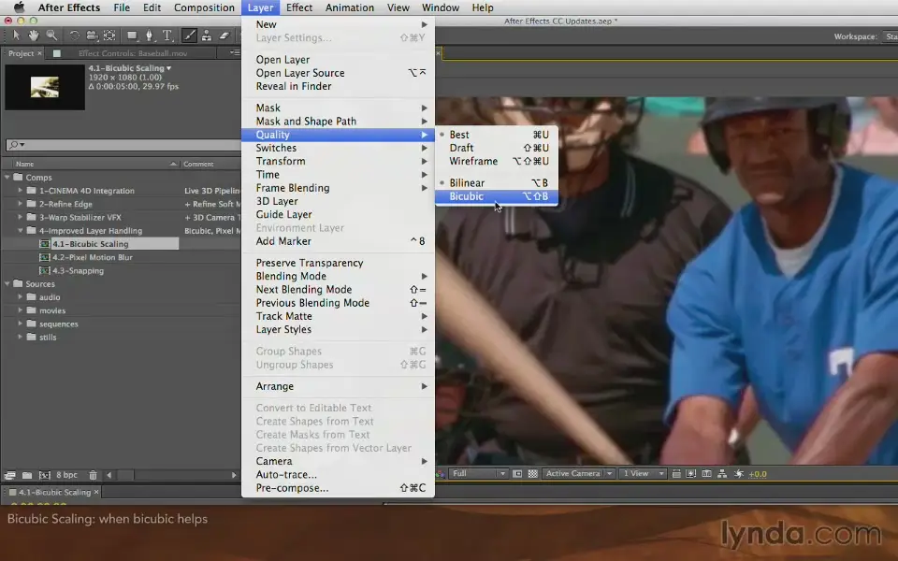Viewport: 898px width, 561px height.
Task: Select the Selection arrow tool
Action: pyautogui.click(x=16, y=36)
